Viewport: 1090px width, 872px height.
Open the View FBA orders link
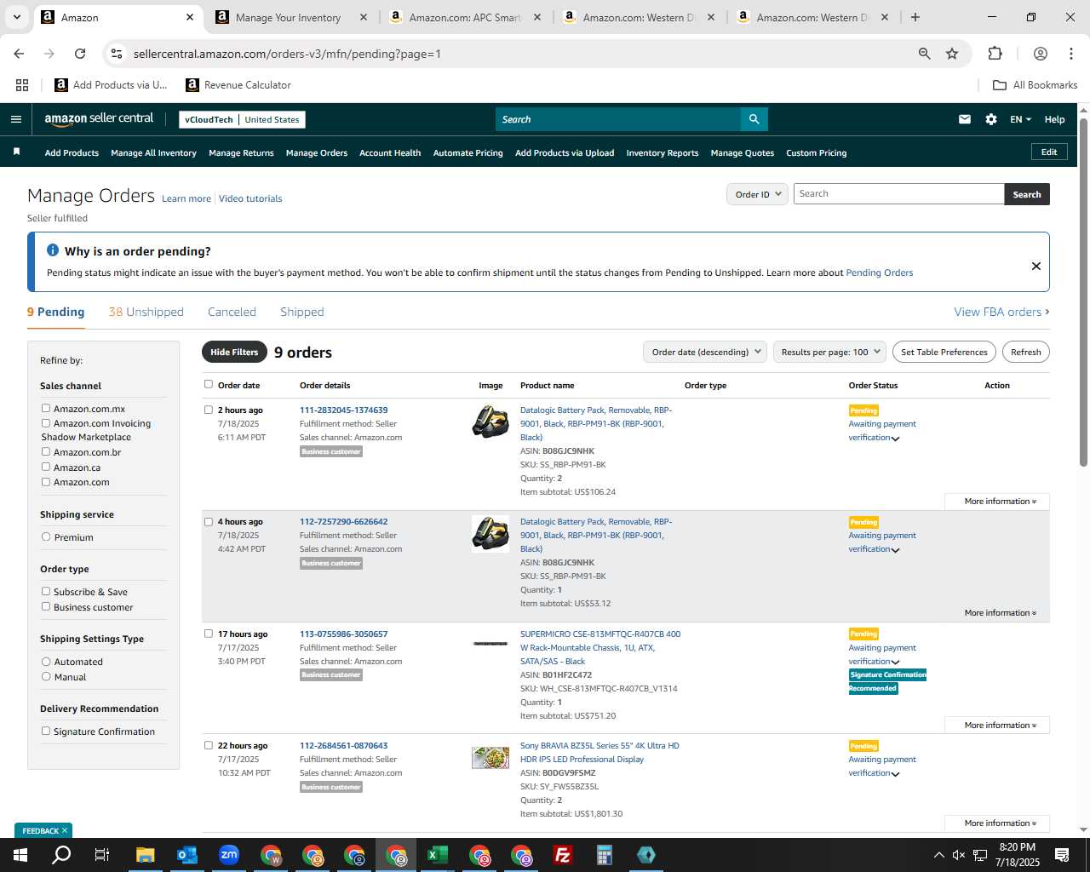point(1001,312)
